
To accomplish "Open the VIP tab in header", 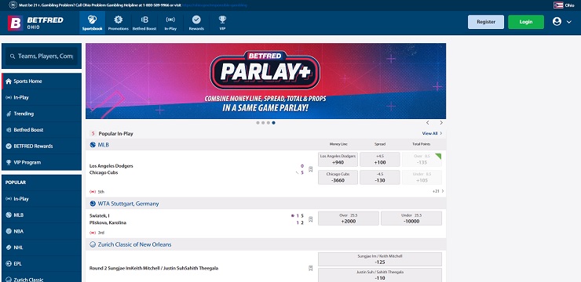I will click(222, 23).
